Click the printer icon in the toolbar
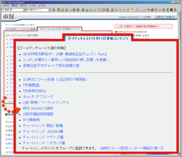This screenshot has height=157, width=182. (112, 10)
